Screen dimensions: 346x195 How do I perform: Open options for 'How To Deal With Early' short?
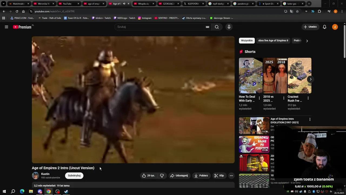(x=259, y=98)
